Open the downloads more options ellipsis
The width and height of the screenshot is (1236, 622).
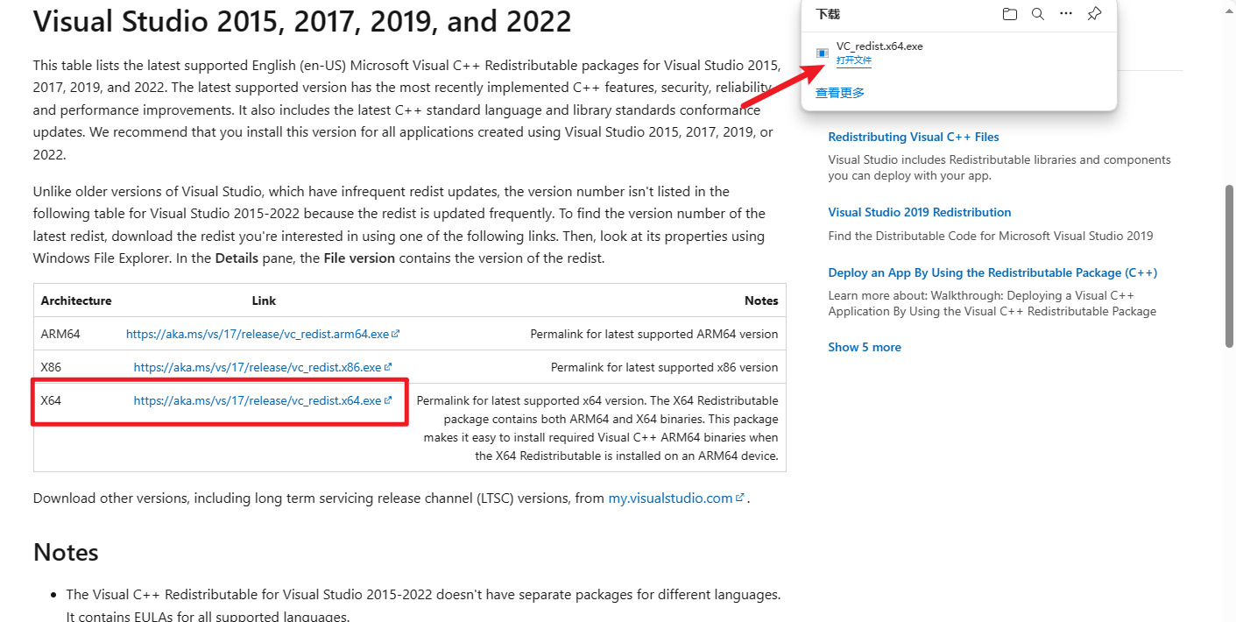[1065, 14]
